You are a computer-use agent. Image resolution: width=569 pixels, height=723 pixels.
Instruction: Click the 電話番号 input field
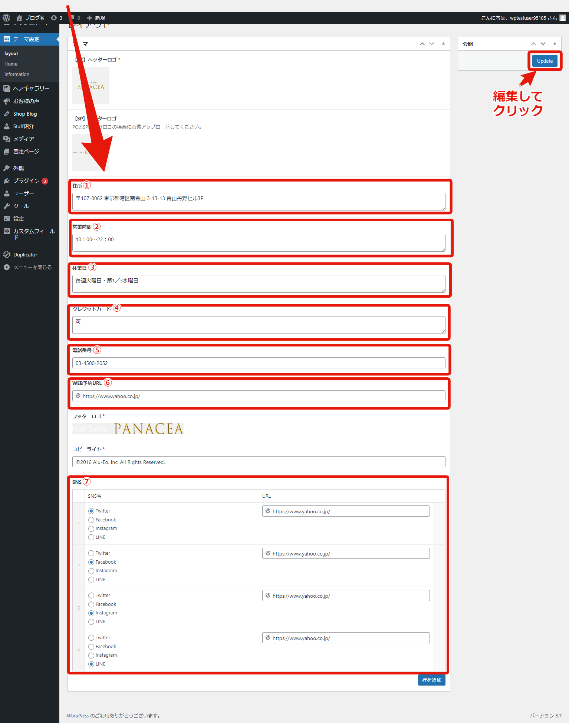coord(259,363)
